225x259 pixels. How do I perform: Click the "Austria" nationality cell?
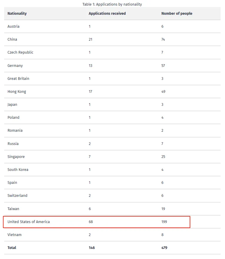coord(14,27)
